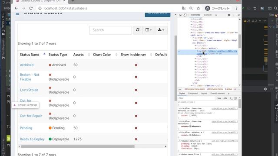Switch to DevTools Elements tab
The width and height of the screenshot is (278, 156).
pyautogui.click(x=195, y=15)
